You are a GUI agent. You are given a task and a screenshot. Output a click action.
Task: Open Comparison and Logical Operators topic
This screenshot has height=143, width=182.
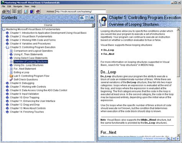pyautogui.click(x=33, y=51)
